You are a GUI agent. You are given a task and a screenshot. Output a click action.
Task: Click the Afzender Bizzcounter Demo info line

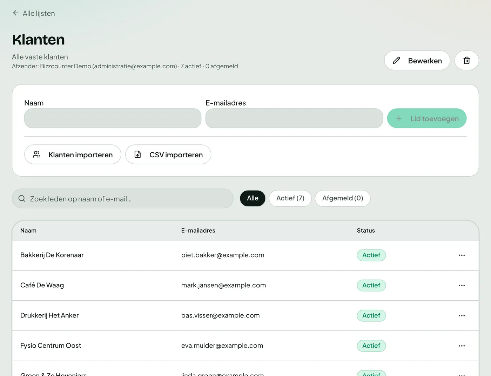[x=125, y=66]
